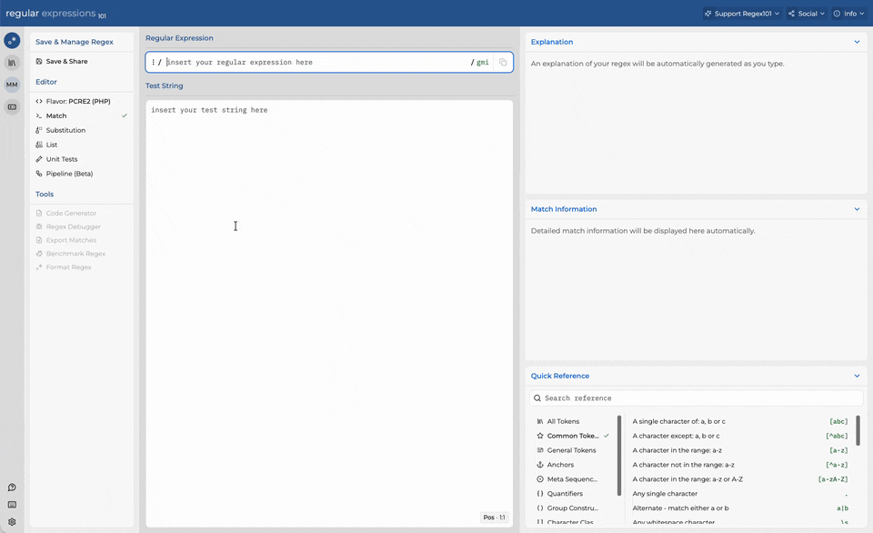Open Social dropdown menu
873x533 pixels.
807,14
